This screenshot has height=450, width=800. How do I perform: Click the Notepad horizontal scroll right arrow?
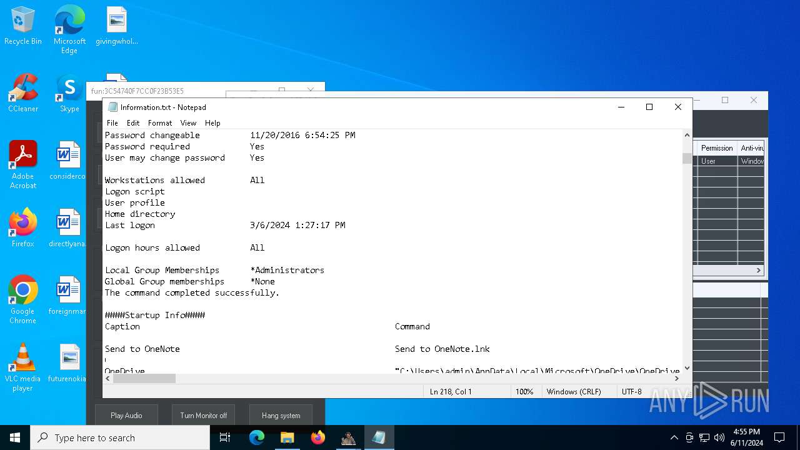[676, 378]
